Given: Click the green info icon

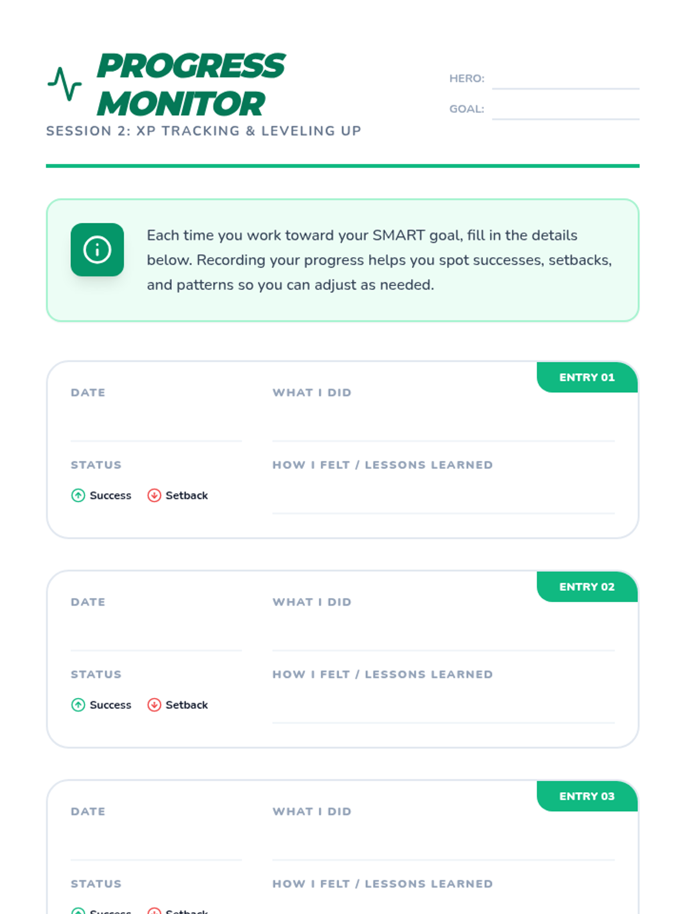Looking at the screenshot, I should tap(97, 250).
